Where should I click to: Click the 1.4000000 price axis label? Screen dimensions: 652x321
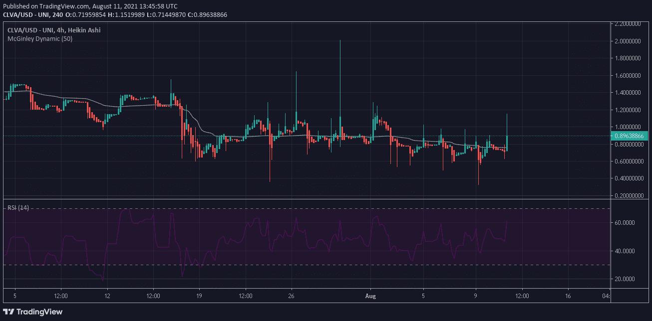pyautogui.click(x=628, y=93)
